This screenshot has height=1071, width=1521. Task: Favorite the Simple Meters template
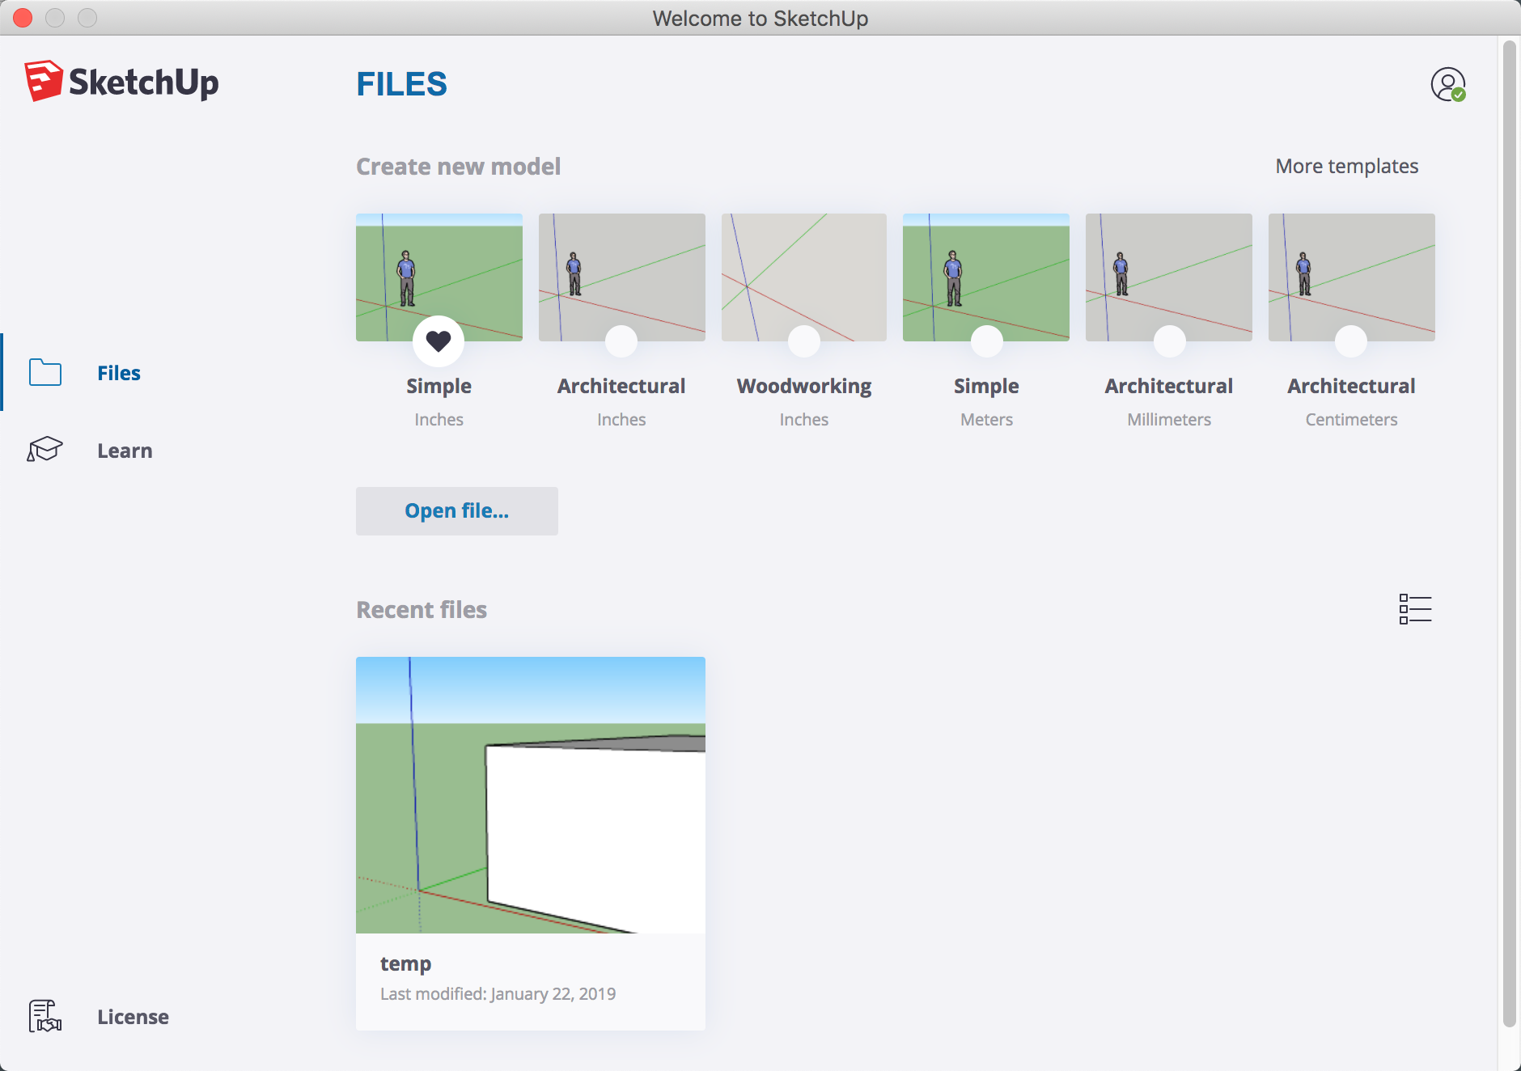986,341
